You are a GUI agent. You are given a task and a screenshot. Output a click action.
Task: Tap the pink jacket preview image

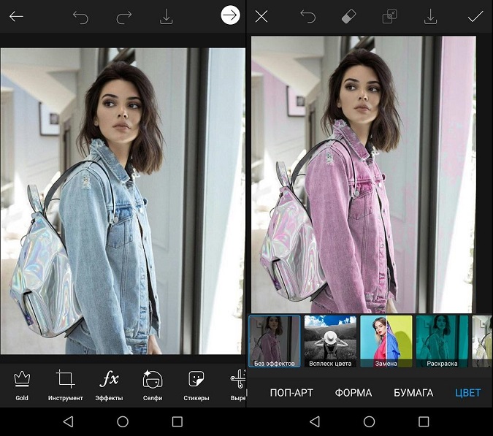(x=364, y=175)
